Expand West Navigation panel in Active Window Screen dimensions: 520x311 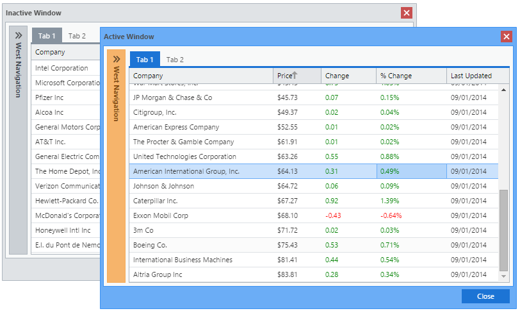pos(117,59)
